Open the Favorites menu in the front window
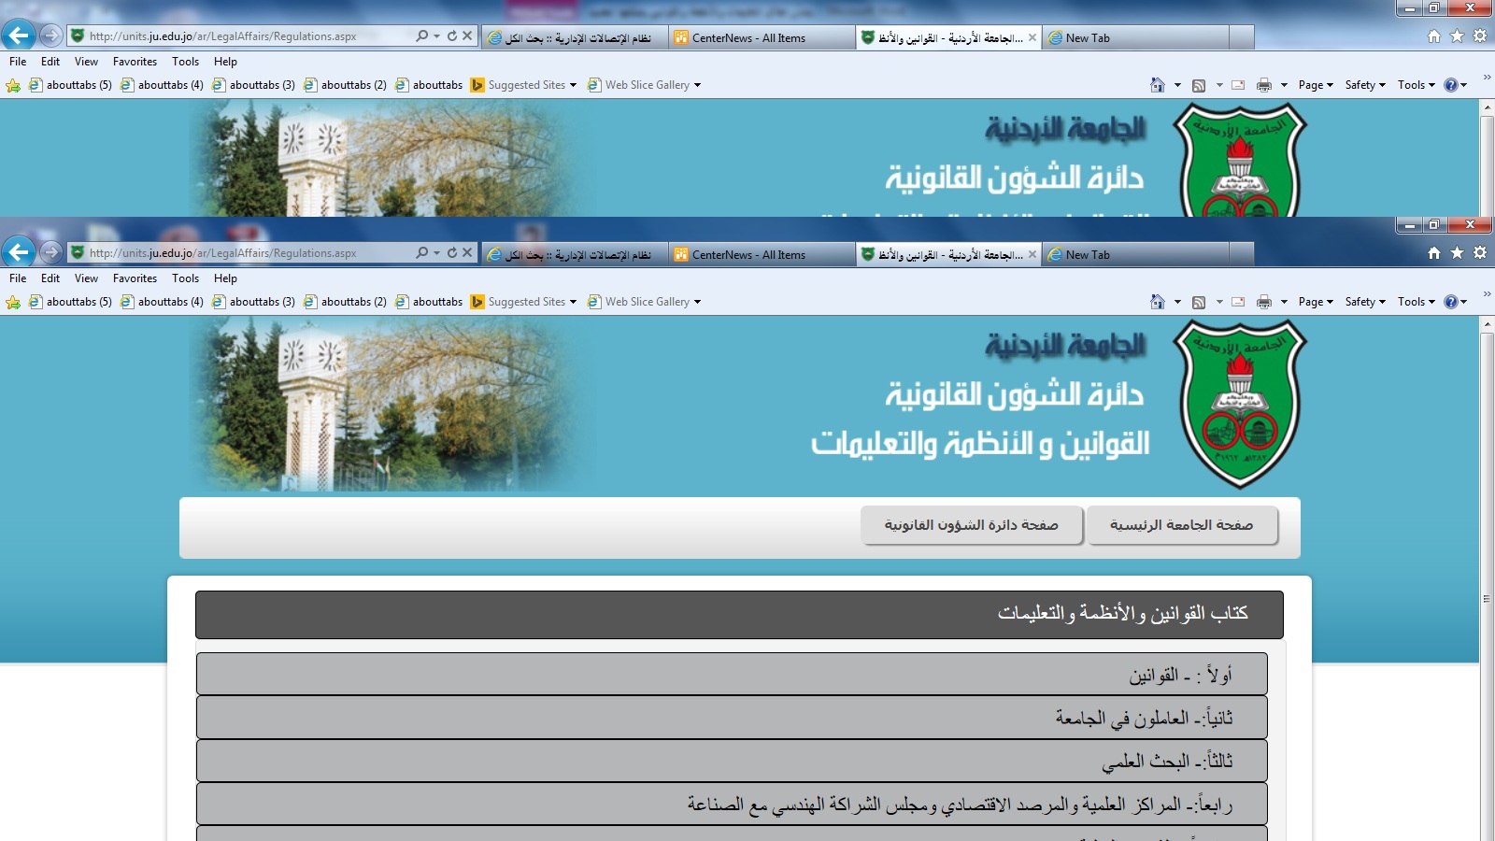This screenshot has height=841, width=1495. click(135, 278)
